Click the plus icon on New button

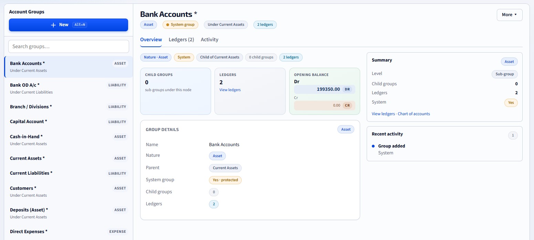tap(53, 25)
